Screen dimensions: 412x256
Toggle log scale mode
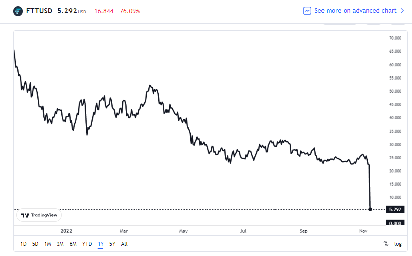pyautogui.click(x=398, y=244)
